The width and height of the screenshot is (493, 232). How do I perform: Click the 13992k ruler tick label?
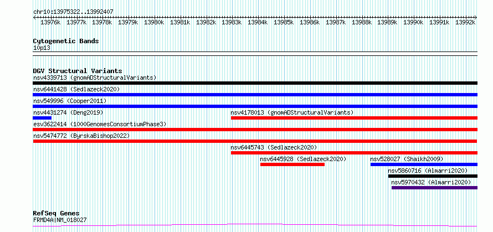pyautogui.click(x=466, y=22)
